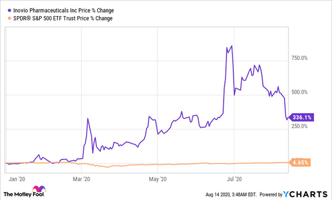
Task: Click the Jan '20 axis label
Action: [17, 179]
